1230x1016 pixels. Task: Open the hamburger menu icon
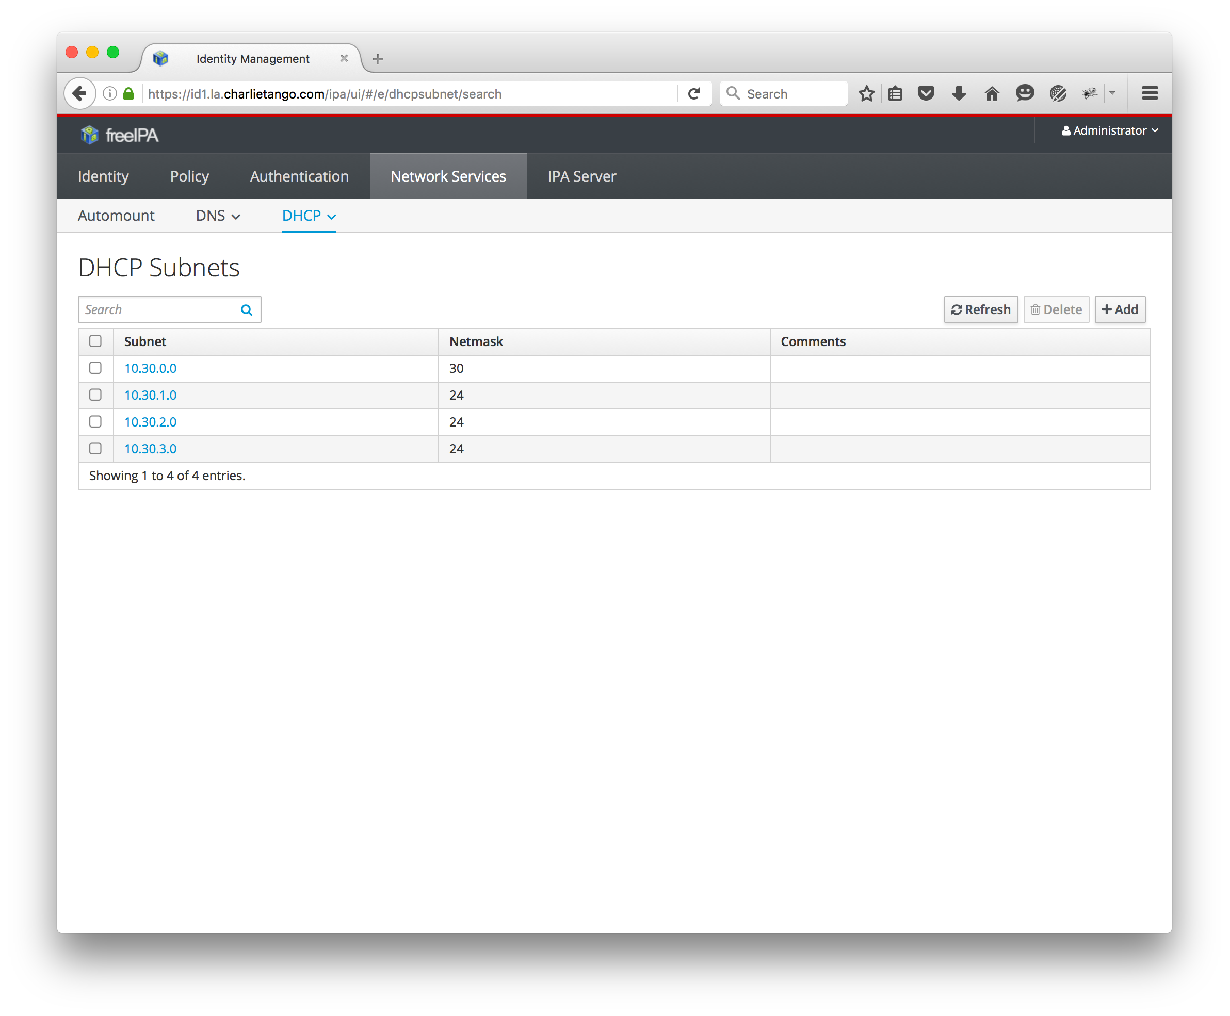pyautogui.click(x=1149, y=94)
